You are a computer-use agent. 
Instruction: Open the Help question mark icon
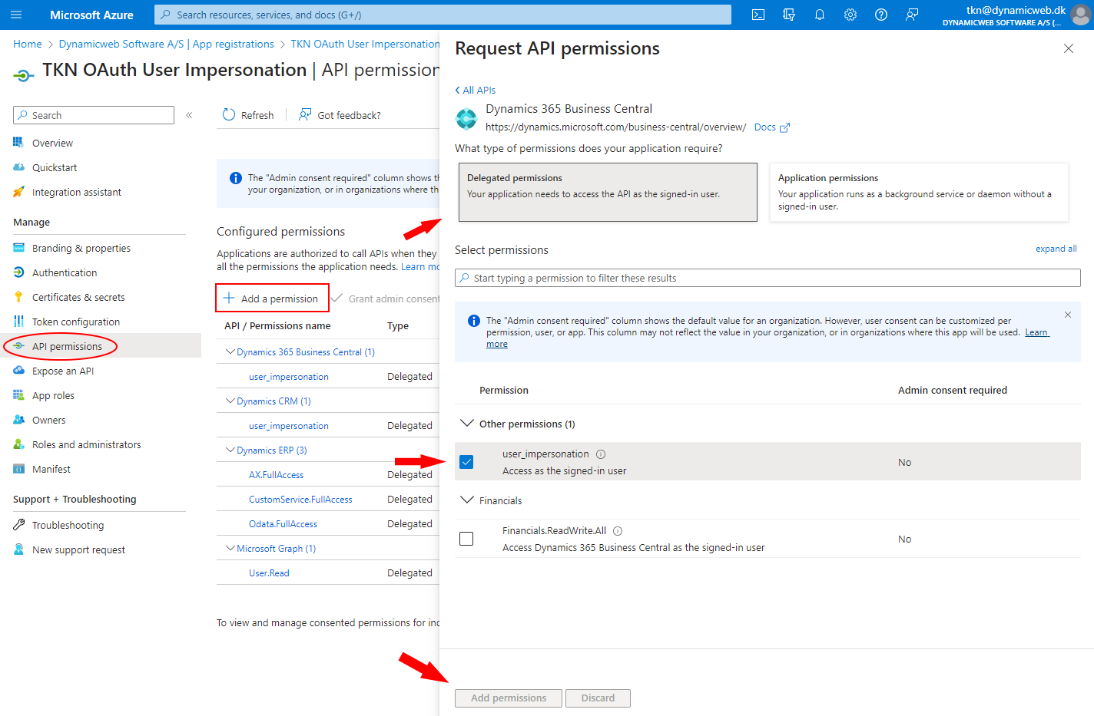(x=881, y=15)
